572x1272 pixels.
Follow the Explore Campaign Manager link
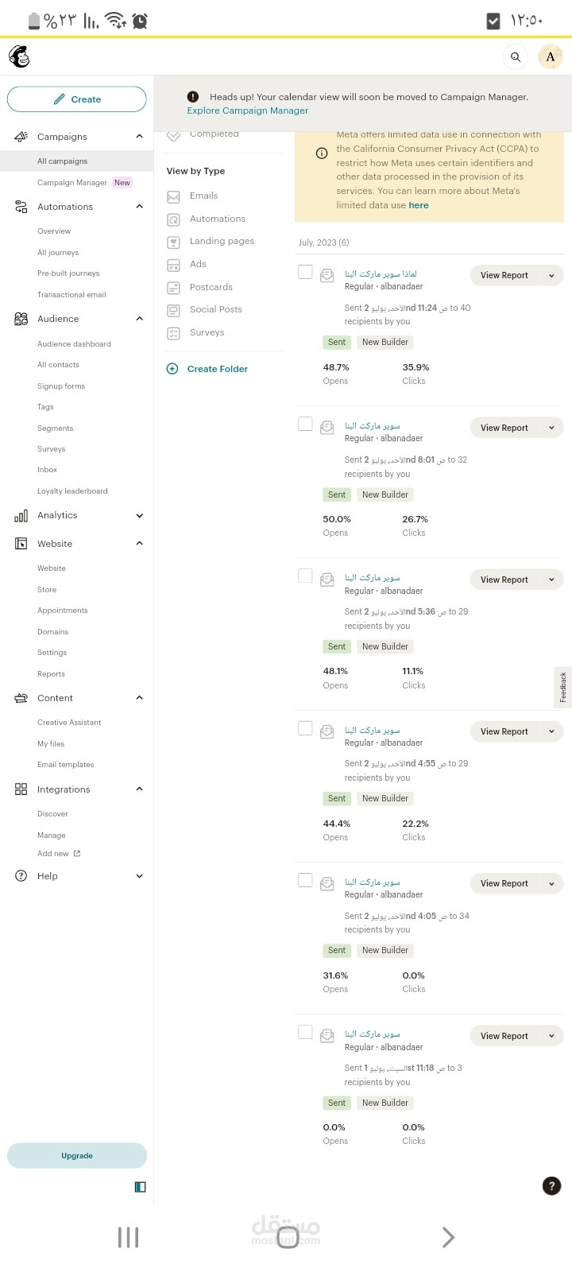[x=248, y=111]
